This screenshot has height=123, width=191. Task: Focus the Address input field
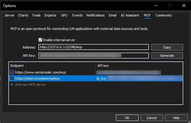94,47
